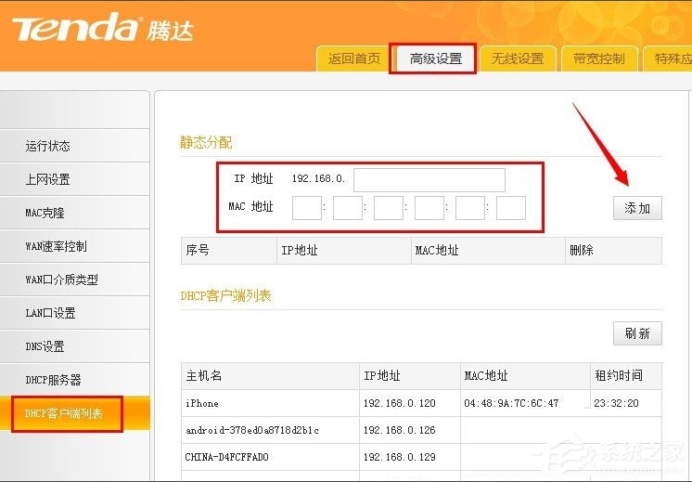The height and width of the screenshot is (482, 692).
Task: Click the 刷新 button
Action: pyautogui.click(x=637, y=333)
